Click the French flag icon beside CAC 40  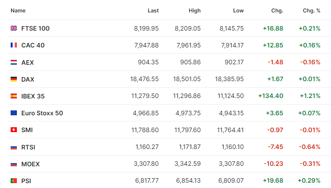pyautogui.click(x=14, y=45)
